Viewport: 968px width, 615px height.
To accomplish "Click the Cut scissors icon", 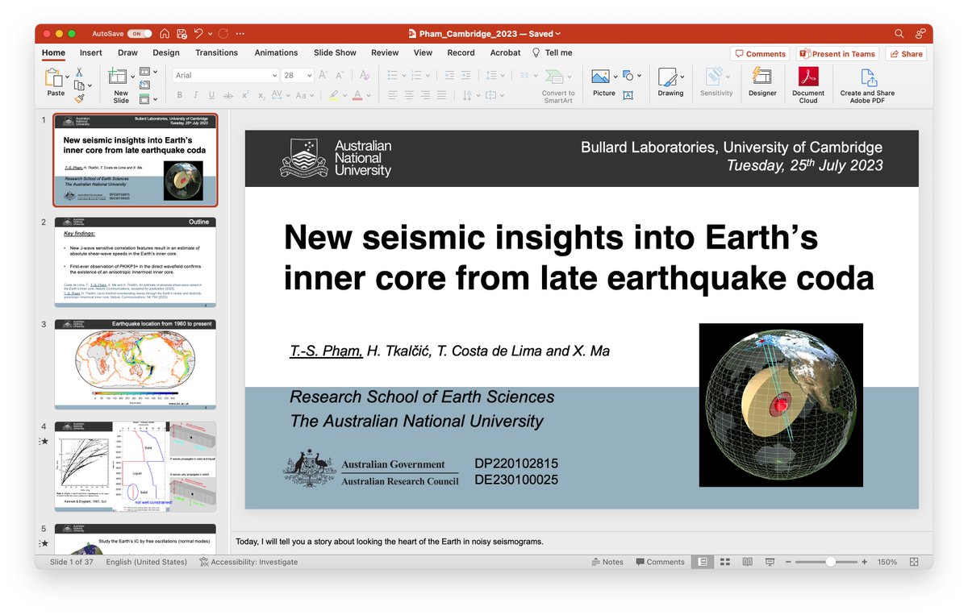I will pos(79,72).
